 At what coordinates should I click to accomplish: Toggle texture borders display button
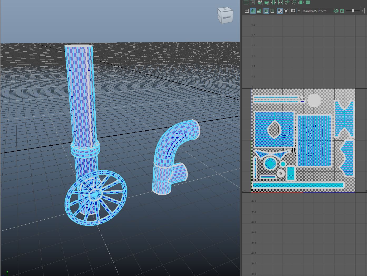(x=266, y=11)
